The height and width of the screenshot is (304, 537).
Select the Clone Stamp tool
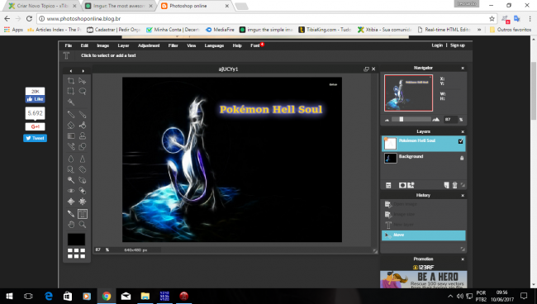[x=82, y=136]
